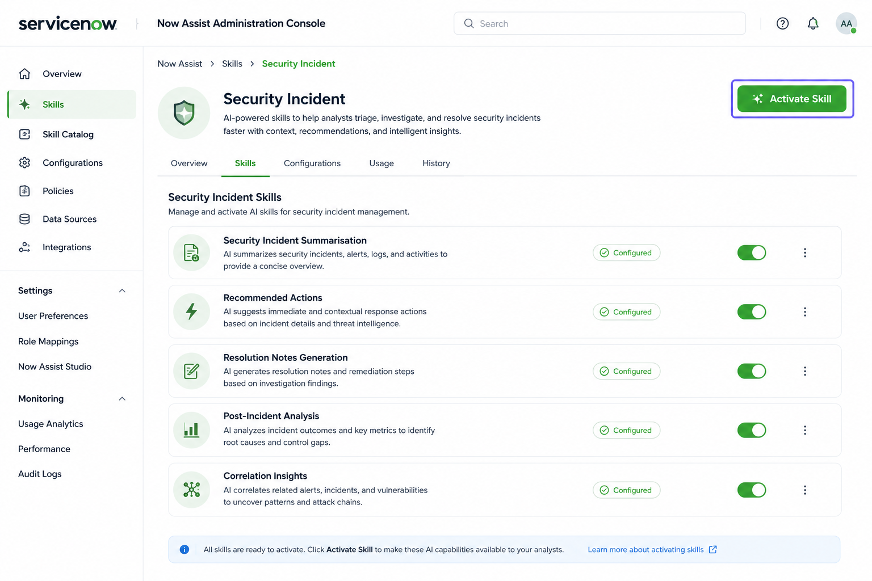Toggle off Security Incident Summarisation skill
Image resolution: width=872 pixels, height=581 pixels.
(752, 252)
